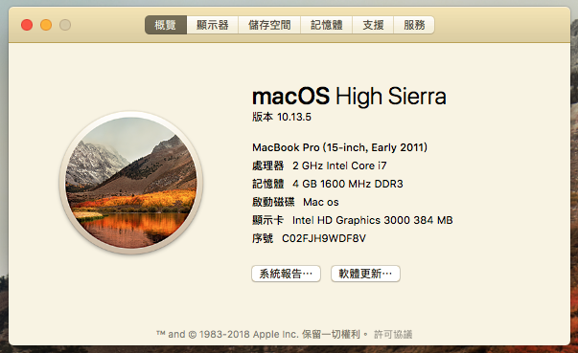This screenshot has width=578, height=353.
Task: Click the greyed-out zoom window button
Action: (x=65, y=25)
